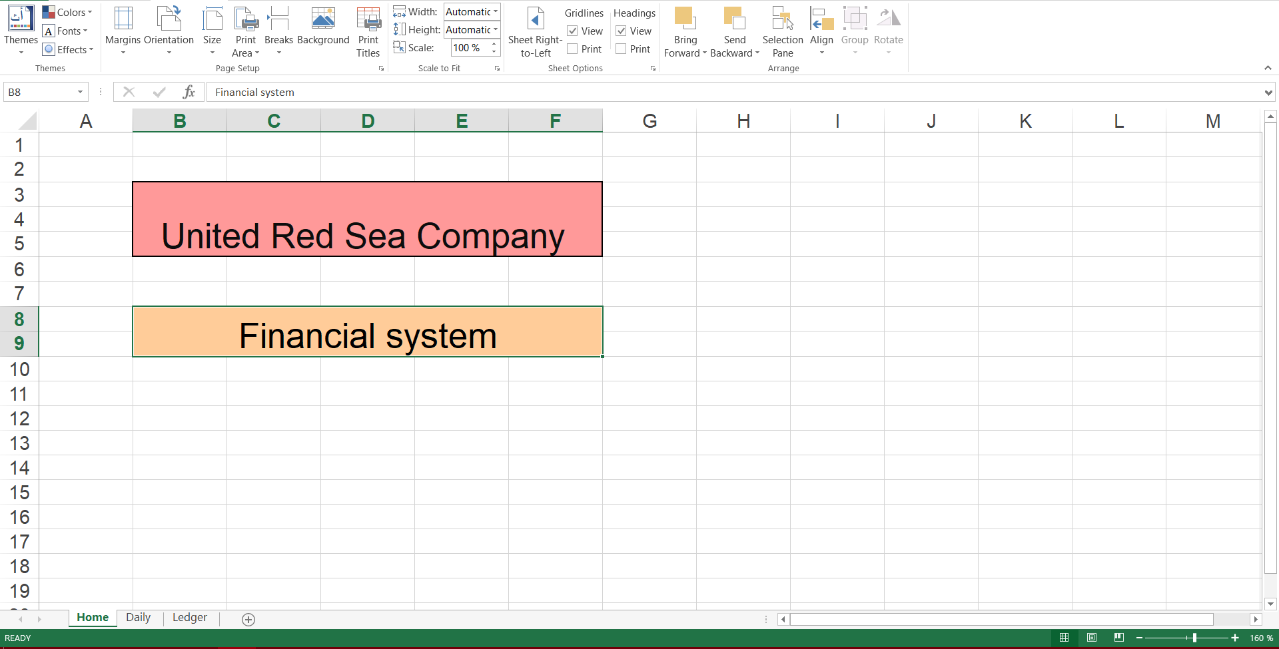The width and height of the screenshot is (1279, 649).
Task: Expand the Size menu
Action: click(212, 30)
